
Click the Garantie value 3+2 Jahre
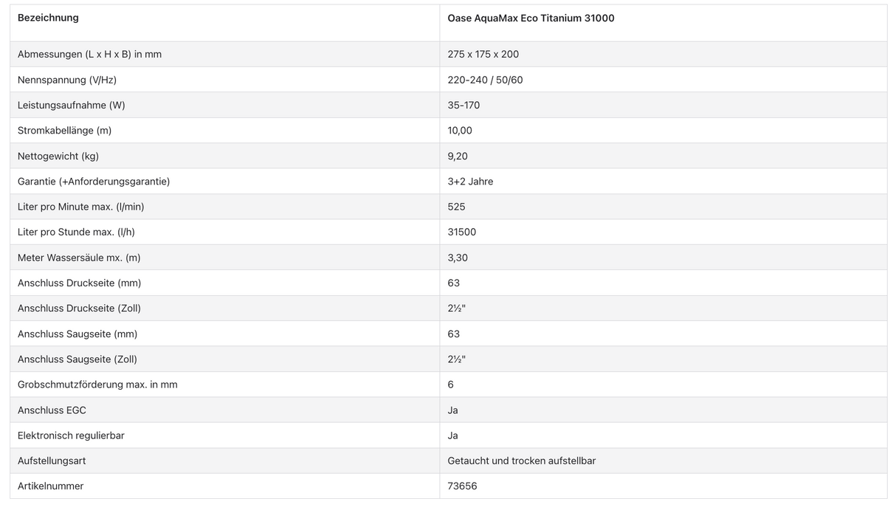470,181
